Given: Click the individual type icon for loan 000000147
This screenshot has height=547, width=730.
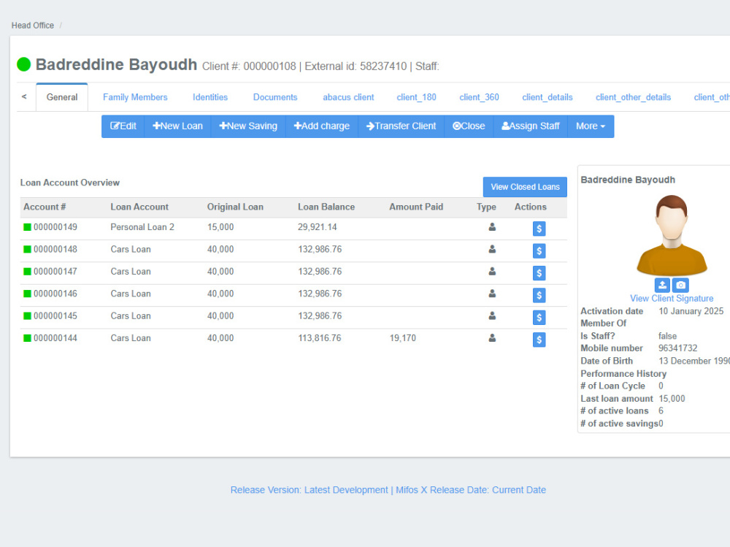Looking at the screenshot, I should click(492, 271).
